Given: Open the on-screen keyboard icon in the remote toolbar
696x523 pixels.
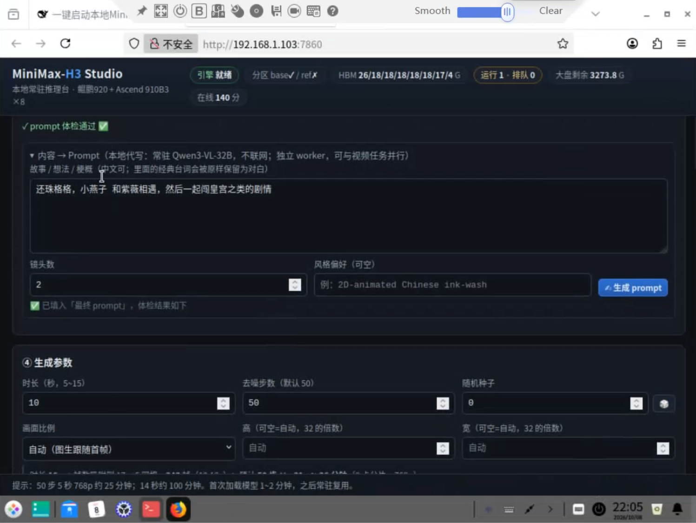Looking at the screenshot, I should point(313,11).
